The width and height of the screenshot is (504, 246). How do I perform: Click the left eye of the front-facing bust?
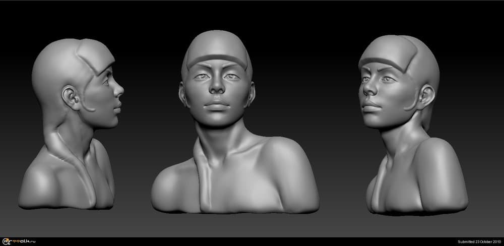pos(201,77)
